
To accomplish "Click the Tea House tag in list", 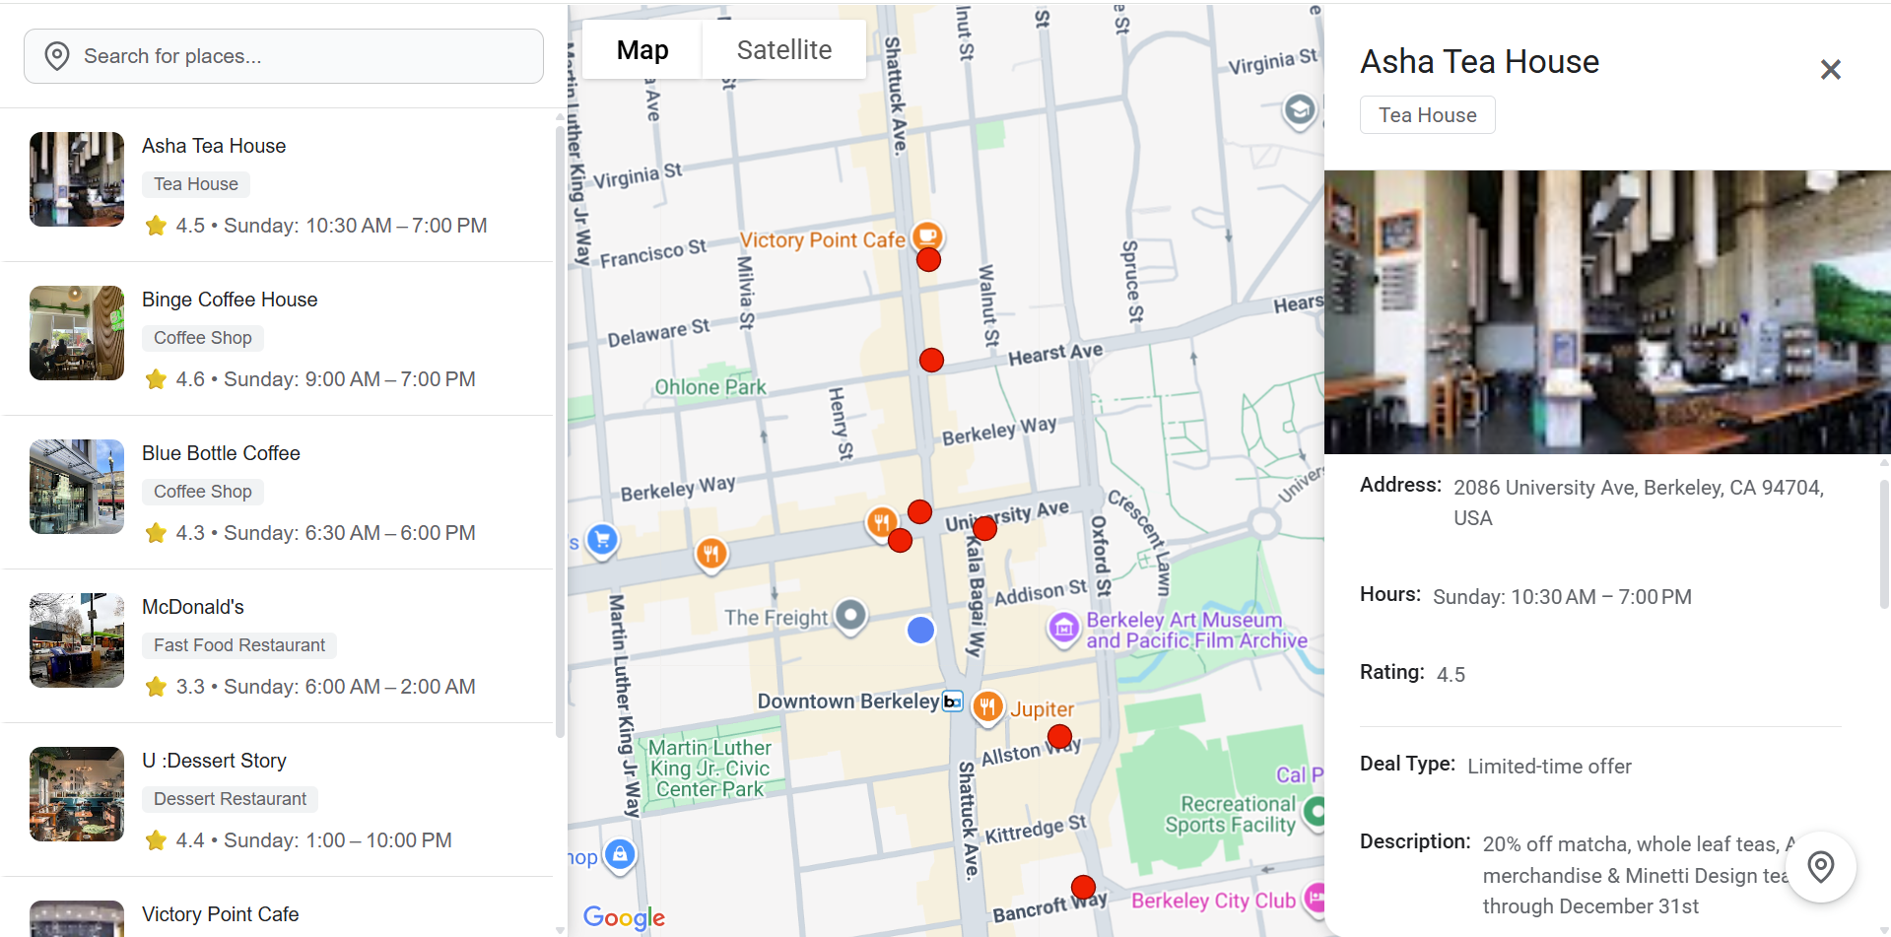I will pyautogui.click(x=196, y=184).
